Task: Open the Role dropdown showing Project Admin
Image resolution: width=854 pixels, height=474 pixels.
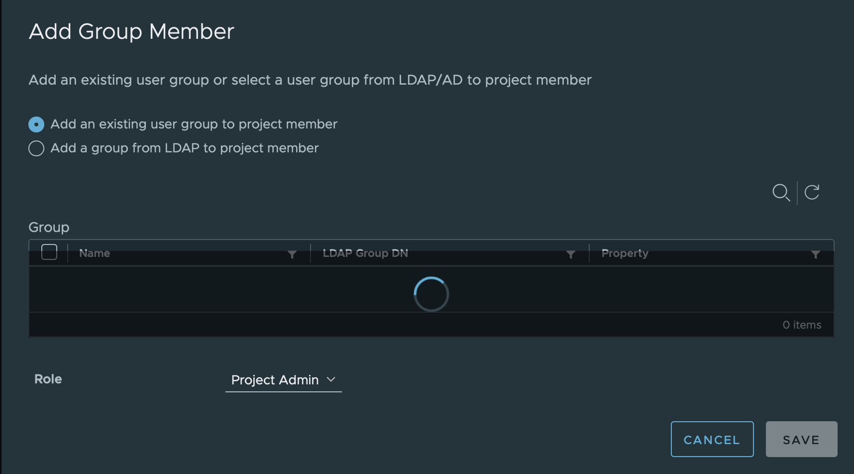Action: [274, 380]
